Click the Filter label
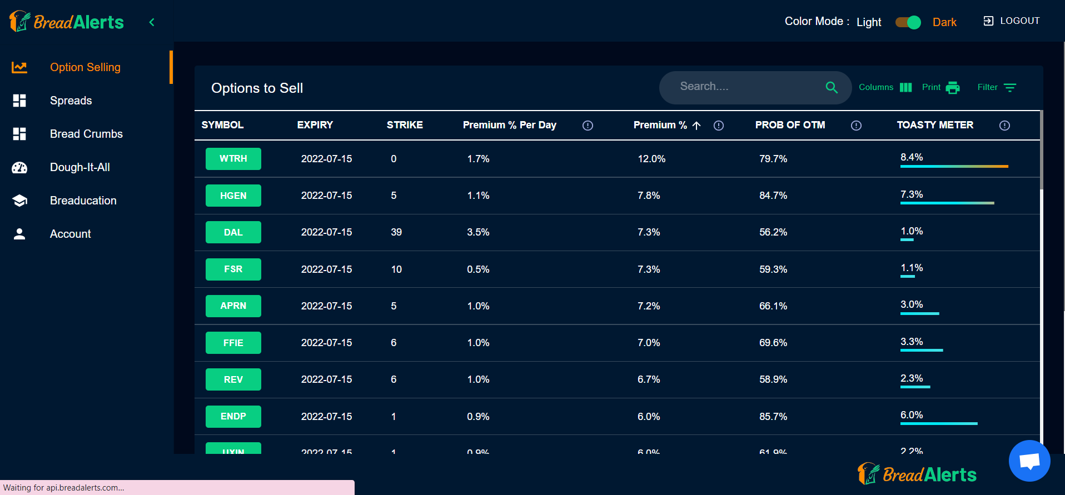 [987, 87]
